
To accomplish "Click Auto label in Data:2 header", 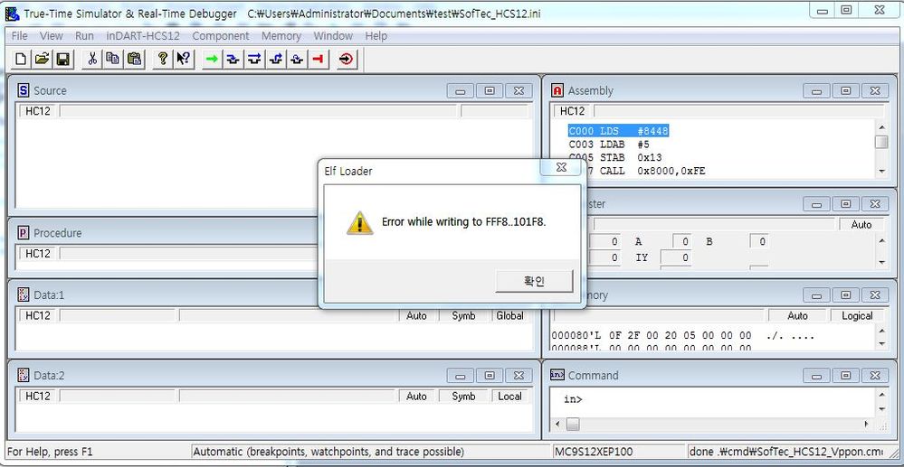I will (x=416, y=397).
